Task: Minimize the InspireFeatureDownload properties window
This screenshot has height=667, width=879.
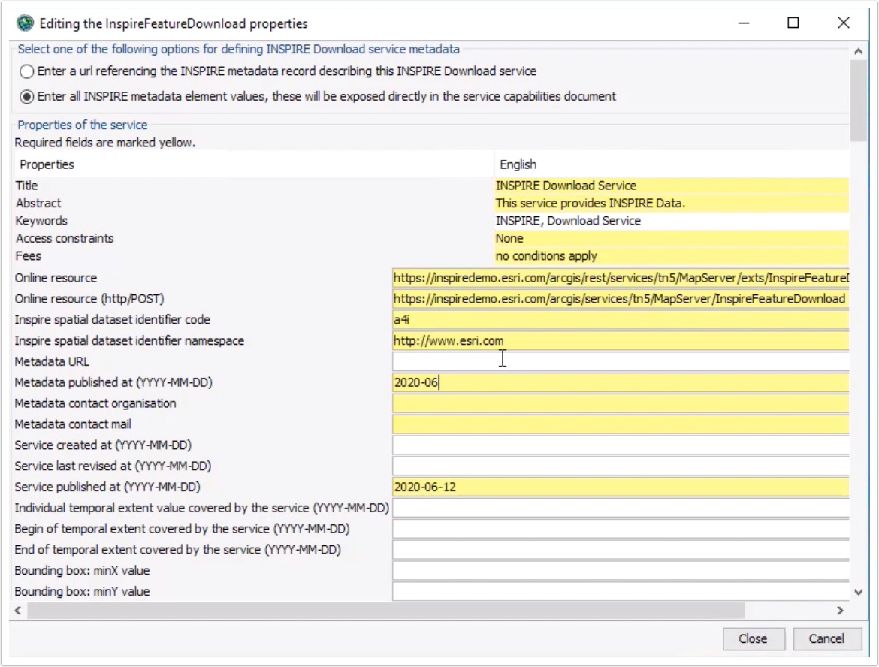Action: (x=743, y=23)
